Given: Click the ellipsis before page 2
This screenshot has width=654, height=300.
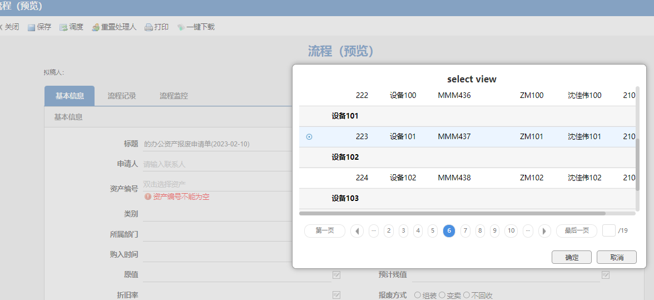Looking at the screenshot, I should (374, 231).
